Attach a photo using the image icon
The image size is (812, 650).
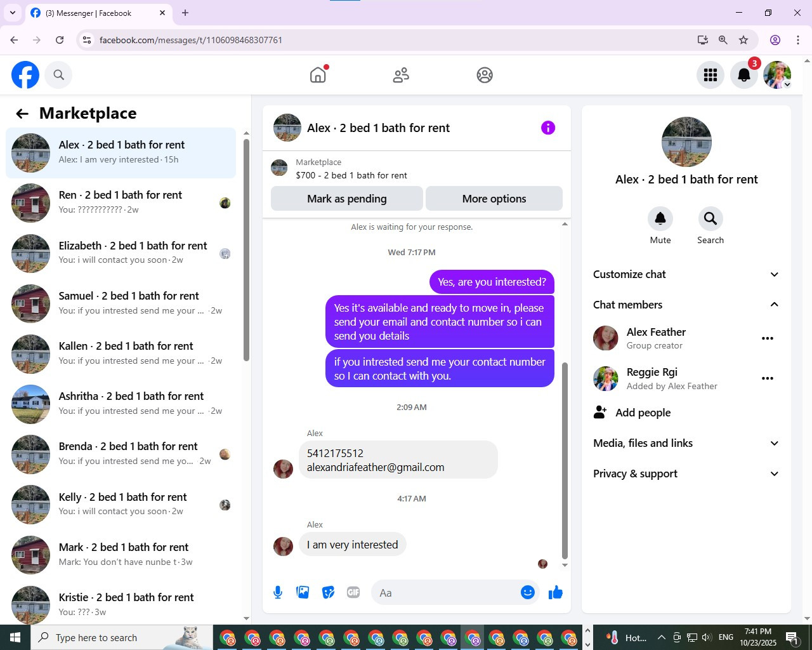click(x=303, y=592)
